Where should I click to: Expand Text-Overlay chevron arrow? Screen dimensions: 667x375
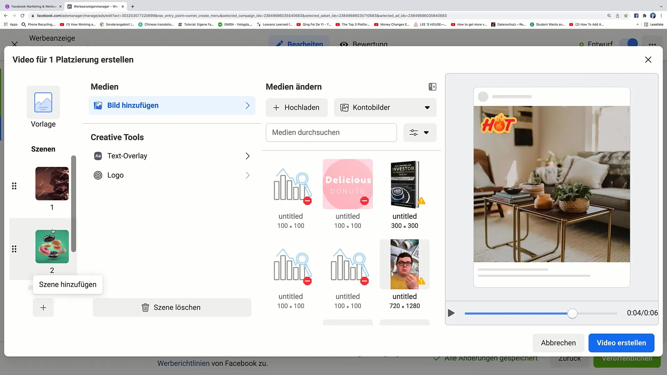click(x=248, y=156)
